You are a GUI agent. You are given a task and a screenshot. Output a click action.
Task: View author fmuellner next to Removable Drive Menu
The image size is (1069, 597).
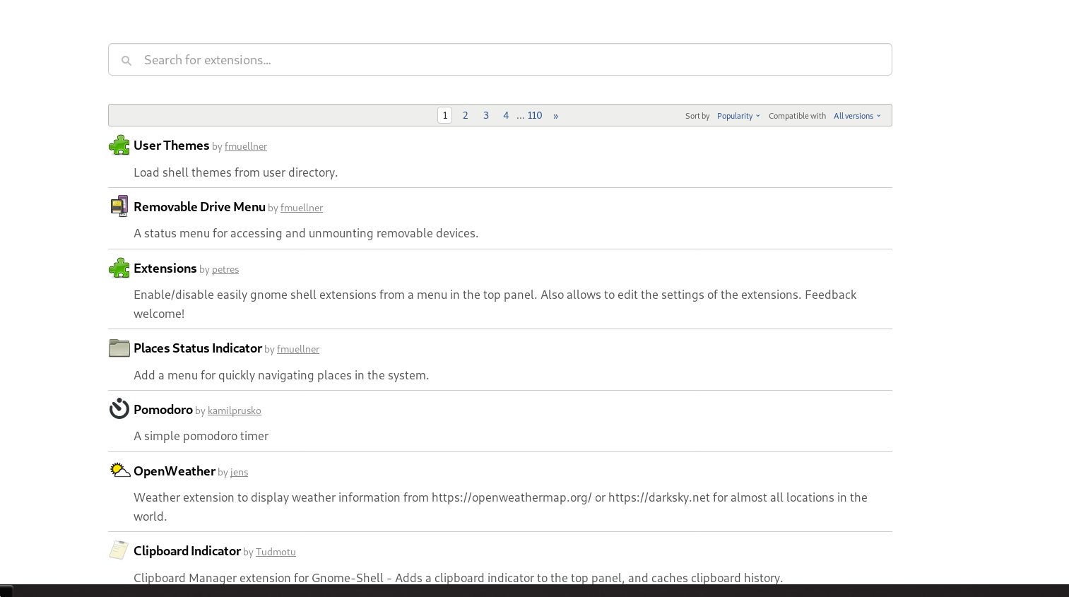point(302,208)
